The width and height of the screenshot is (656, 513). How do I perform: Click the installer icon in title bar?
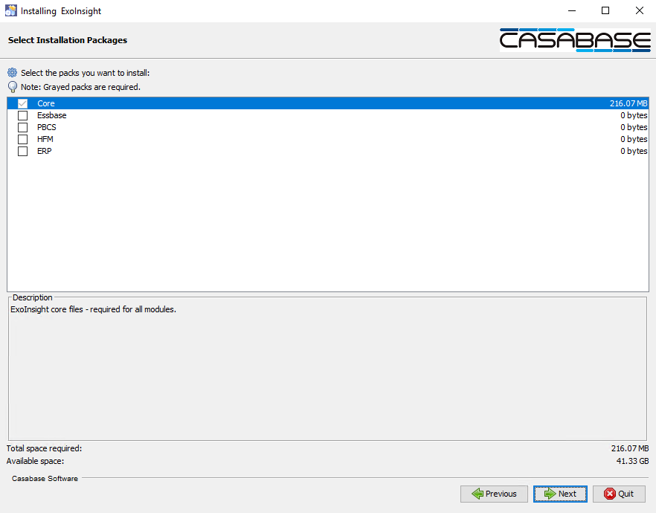(x=11, y=11)
